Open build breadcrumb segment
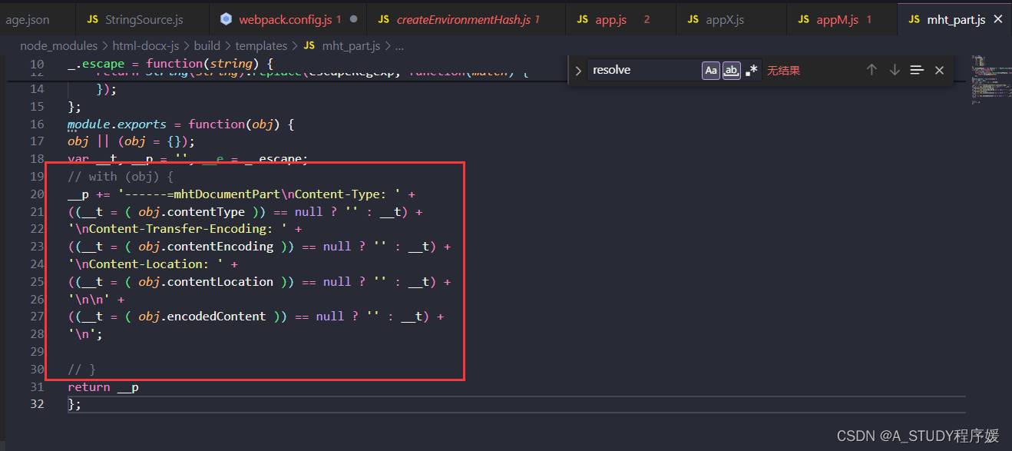This screenshot has height=451, width=1012. [x=207, y=46]
